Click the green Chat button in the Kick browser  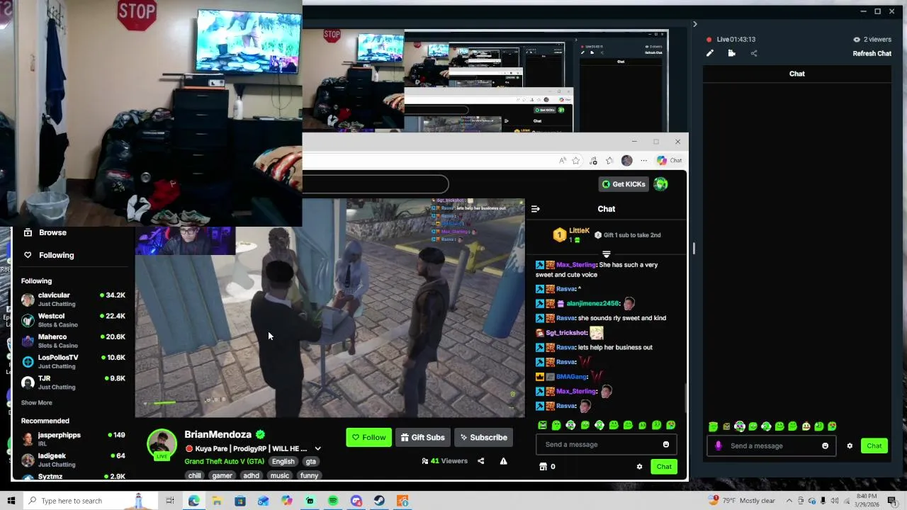click(x=664, y=467)
